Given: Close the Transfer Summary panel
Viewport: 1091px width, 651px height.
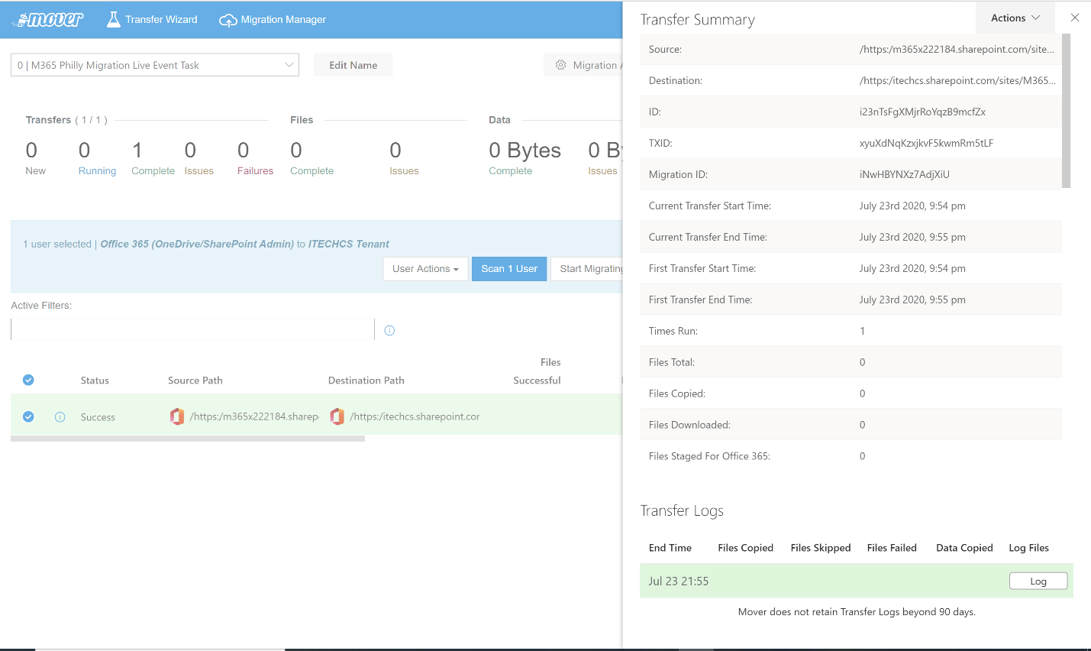Looking at the screenshot, I should pos(1074,18).
